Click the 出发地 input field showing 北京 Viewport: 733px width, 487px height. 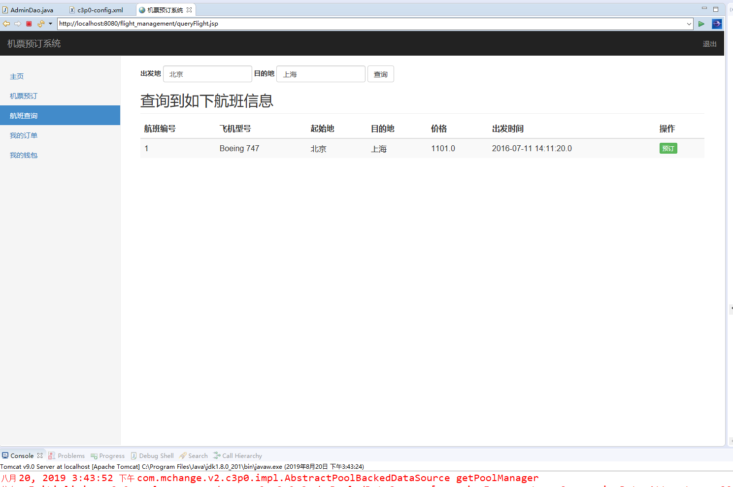click(207, 74)
